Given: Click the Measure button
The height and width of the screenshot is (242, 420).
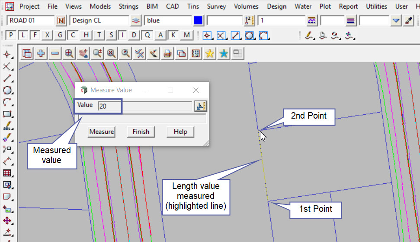Looking at the screenshot, I should click(x=102, y=132).
